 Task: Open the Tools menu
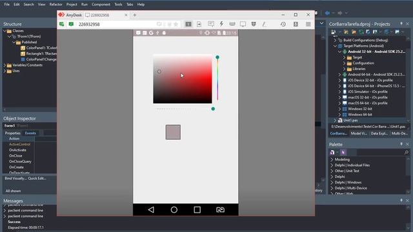tap(118, 5)
